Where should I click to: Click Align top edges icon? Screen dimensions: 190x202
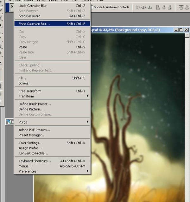tap(138, 8)
